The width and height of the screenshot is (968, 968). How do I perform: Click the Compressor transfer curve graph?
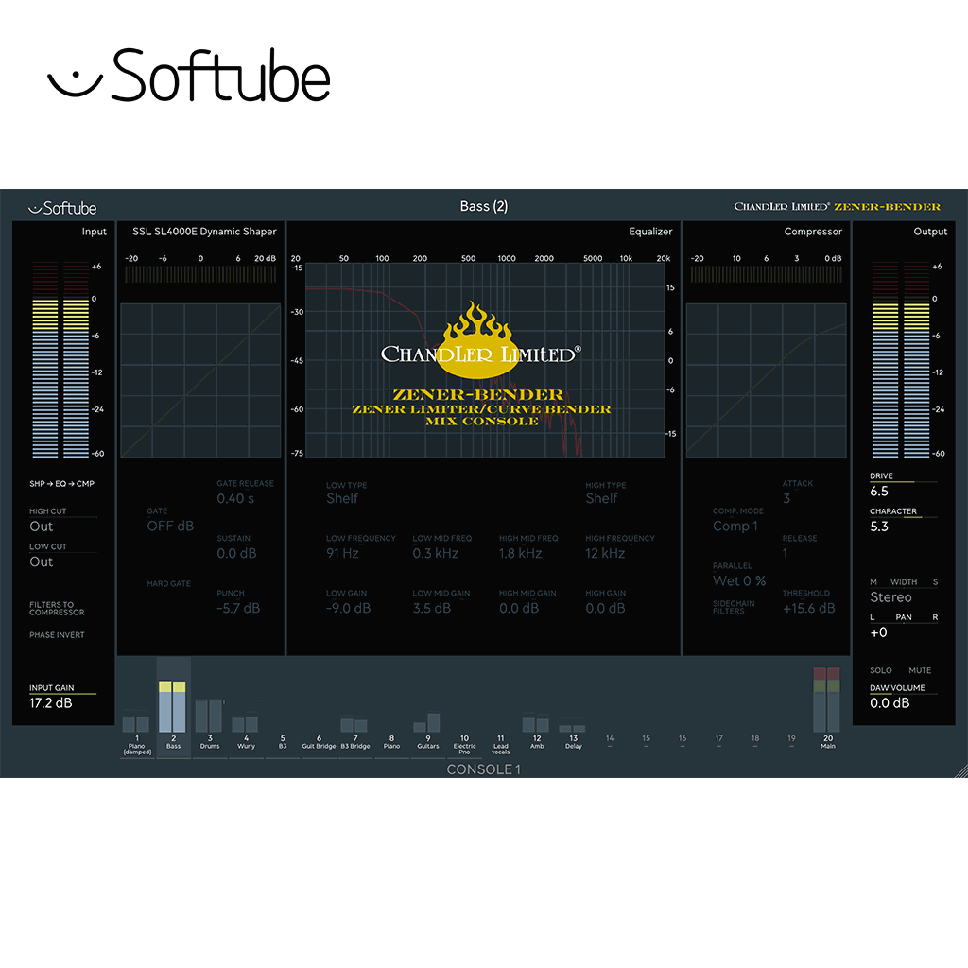click(x=766, y=380)
